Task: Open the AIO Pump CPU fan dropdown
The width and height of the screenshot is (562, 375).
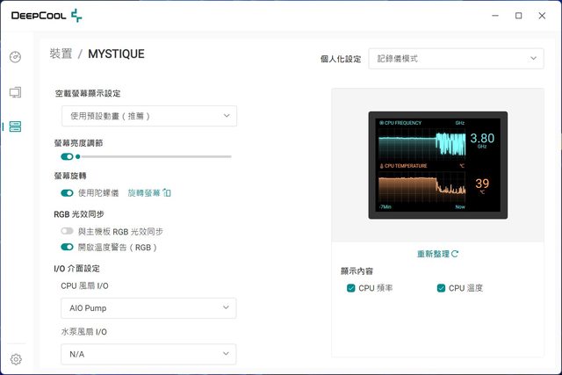Action: pyautogui.click(x=148, y=308)
